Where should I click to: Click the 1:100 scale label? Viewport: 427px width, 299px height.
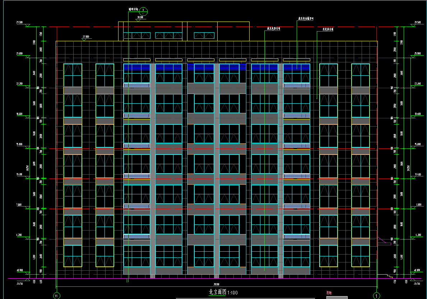click(x=233, y=293)
